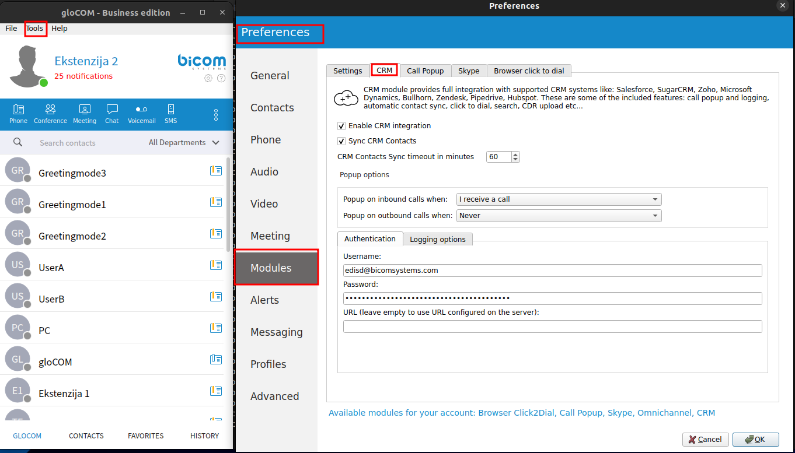Select Audio preferences category

276,172
